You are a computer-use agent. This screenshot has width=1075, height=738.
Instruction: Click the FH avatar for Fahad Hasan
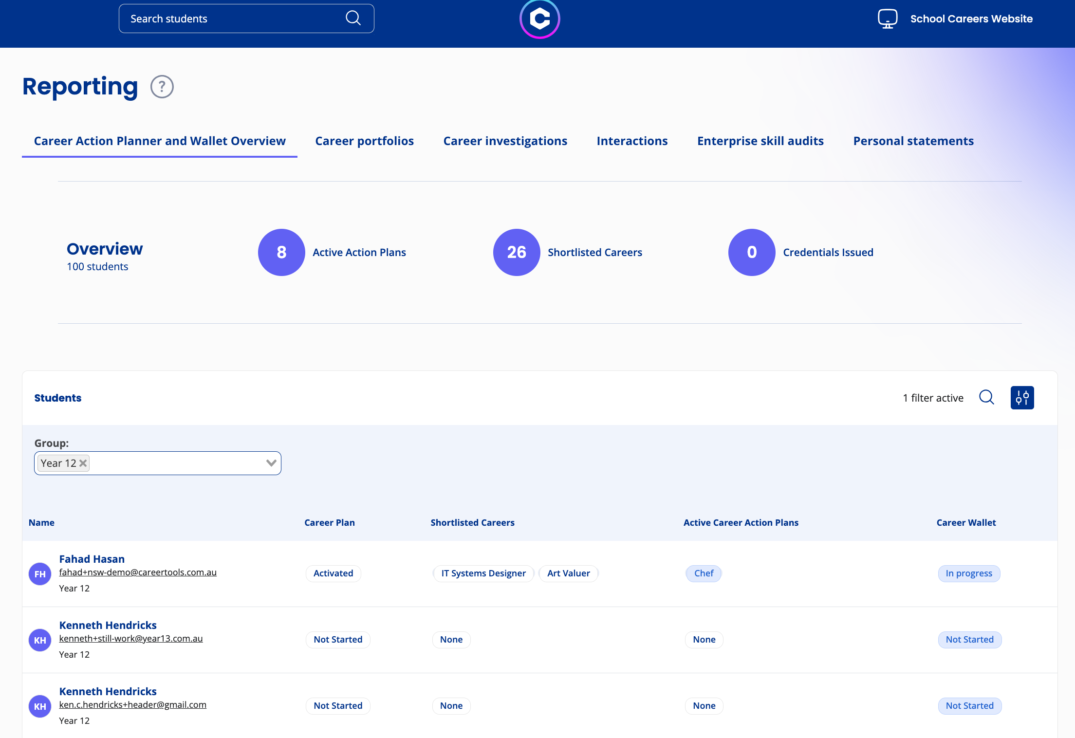[40, 574]
